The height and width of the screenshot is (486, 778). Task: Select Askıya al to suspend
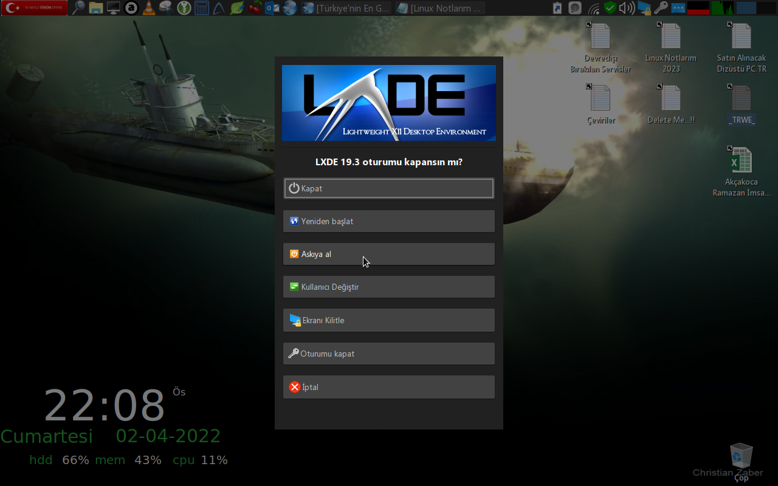[388, 254]
